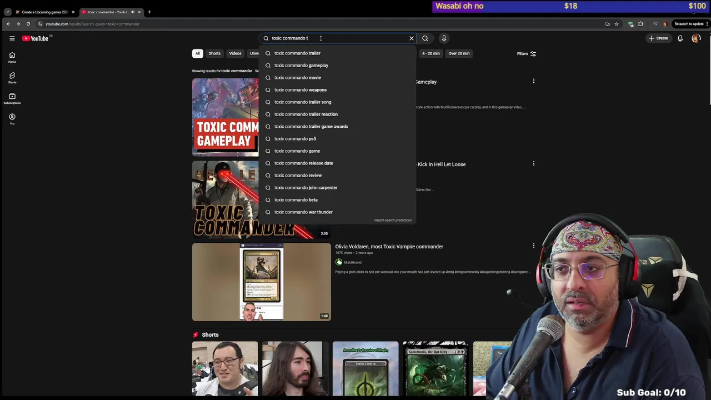Open options for the Olivia Voldaren video

534,246
